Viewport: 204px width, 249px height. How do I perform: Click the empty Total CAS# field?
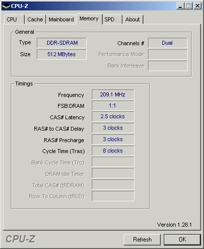[x=113, y=184]
